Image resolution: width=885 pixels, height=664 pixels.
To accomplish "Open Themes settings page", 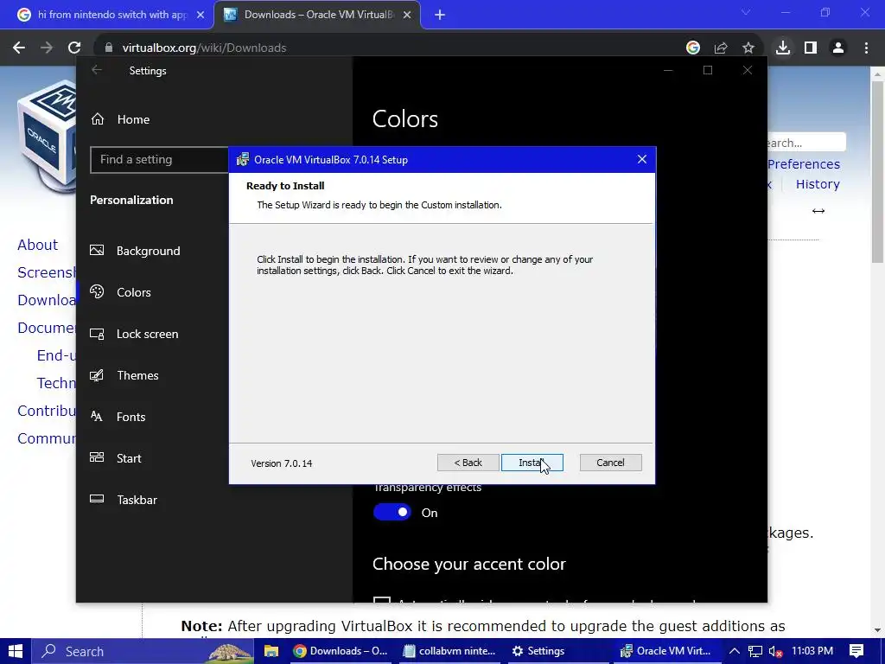I will coord(137,375).
